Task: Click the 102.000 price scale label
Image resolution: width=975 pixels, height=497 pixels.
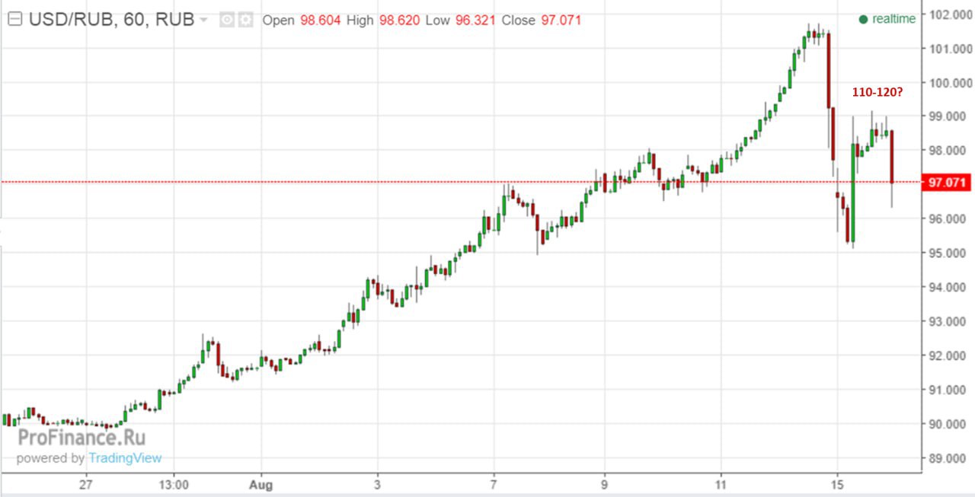Action: click(x=946, y=14)
